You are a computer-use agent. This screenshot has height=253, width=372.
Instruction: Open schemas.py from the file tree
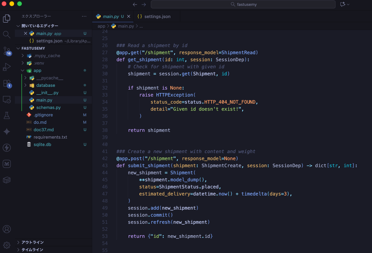coord(48,107)
